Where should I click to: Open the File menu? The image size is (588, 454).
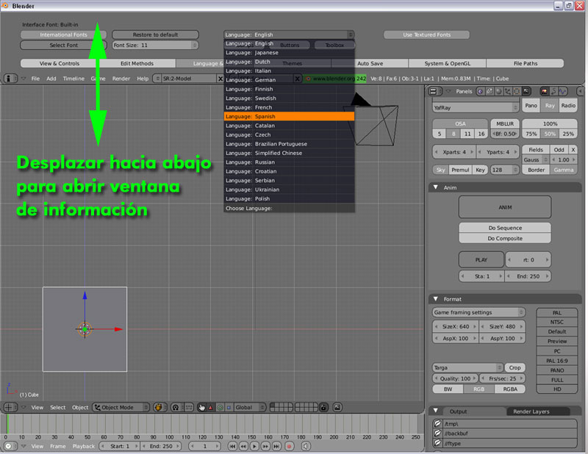point(35,79)
